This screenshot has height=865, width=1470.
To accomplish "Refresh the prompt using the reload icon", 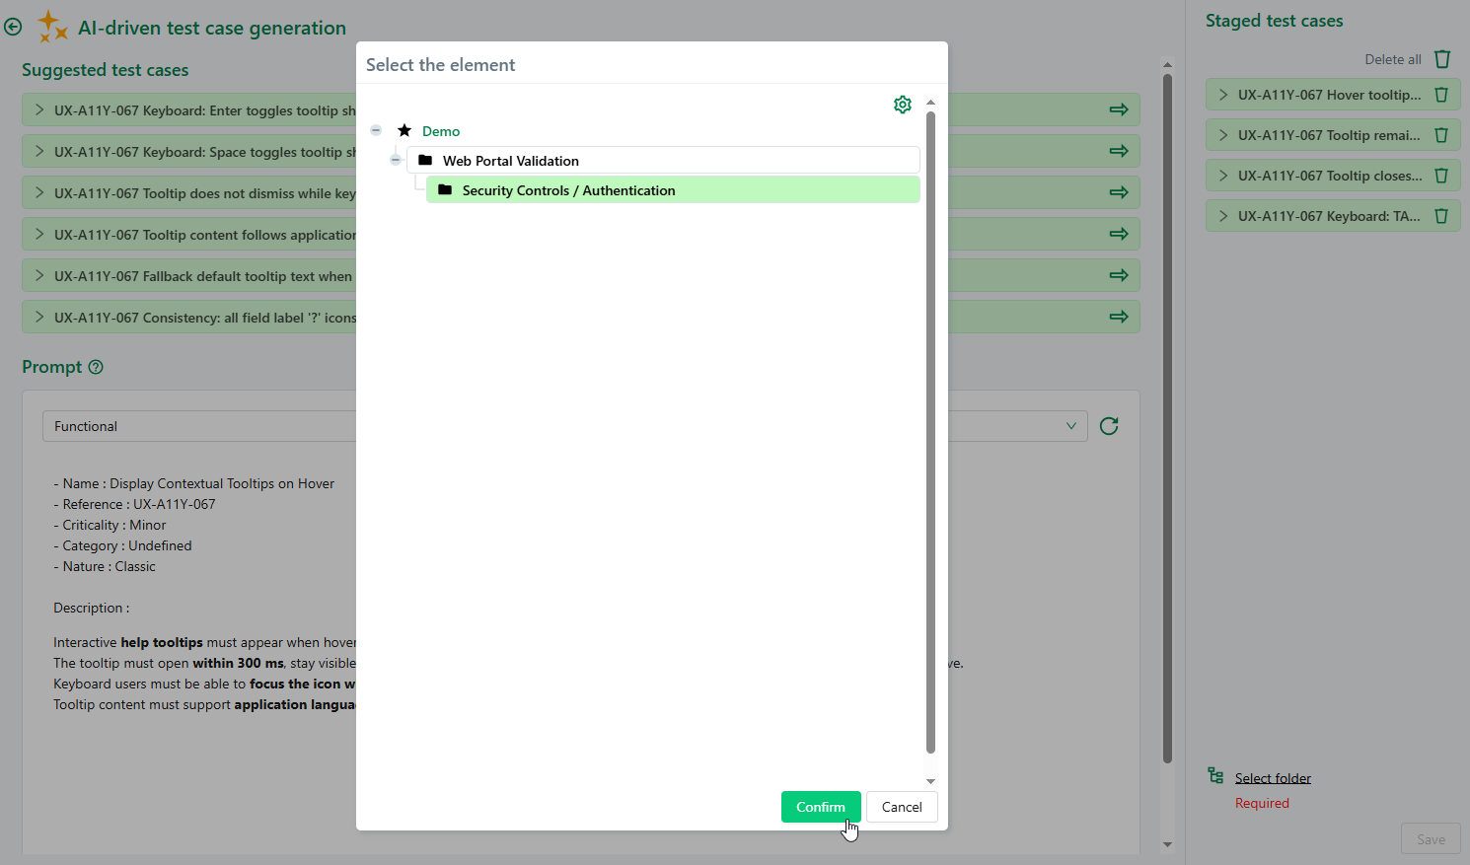I will click(1109, 425).
